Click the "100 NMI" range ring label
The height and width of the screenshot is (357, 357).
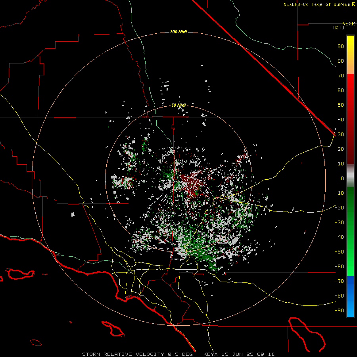178,32
